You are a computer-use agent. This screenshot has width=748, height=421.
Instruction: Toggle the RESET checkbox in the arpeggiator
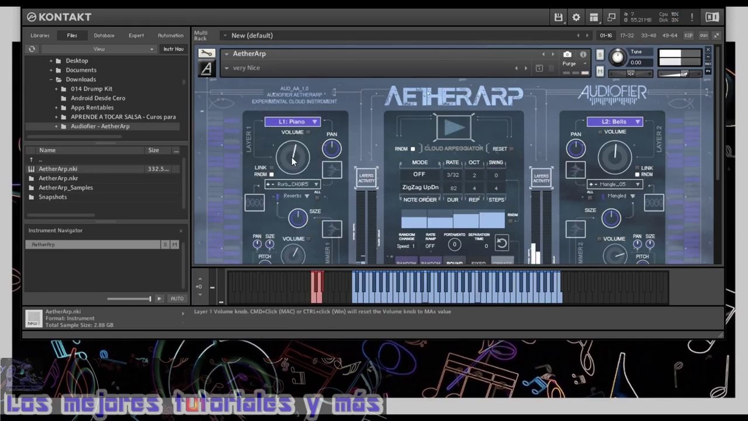click(x=511, y=149)
